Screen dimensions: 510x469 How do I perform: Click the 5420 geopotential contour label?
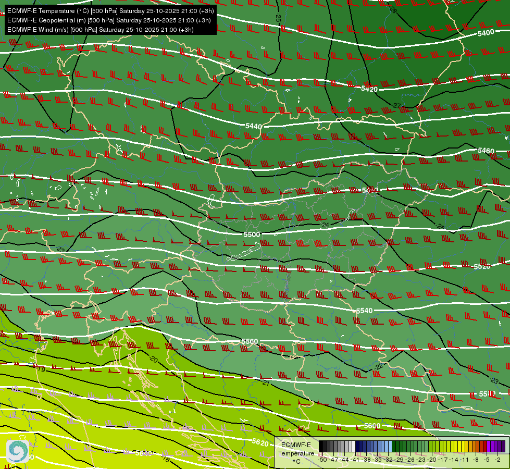click(369, 89)
